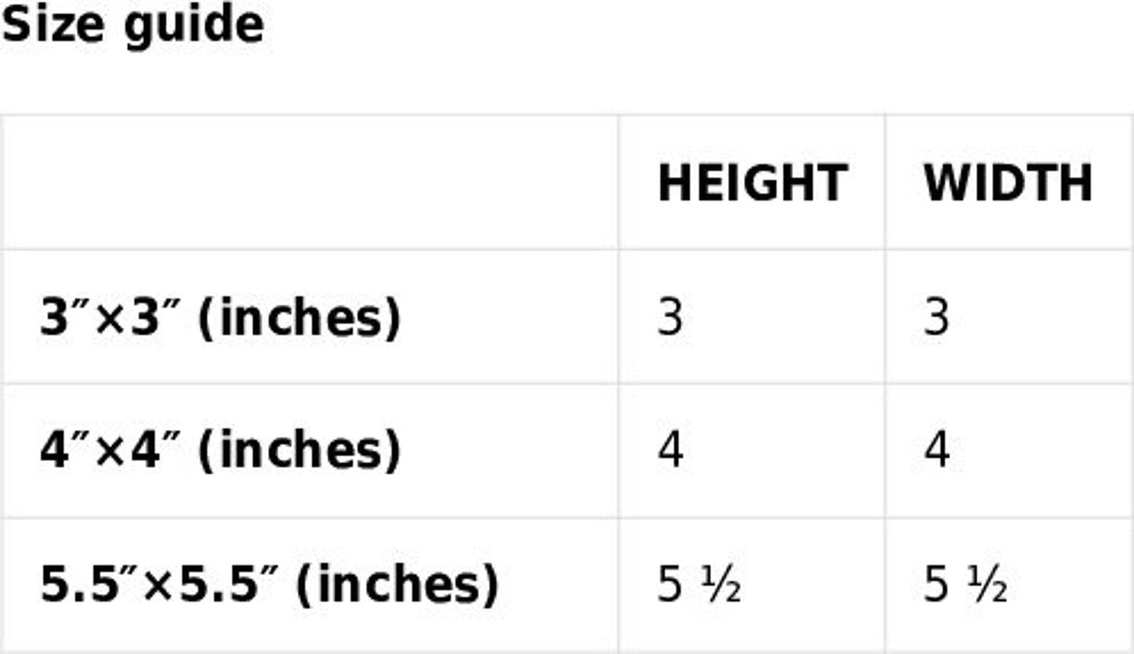Click the ½ fraction in the WIDTH column
The width and height of the screenshot is (1134, 654).
click(x=988, y=586)
